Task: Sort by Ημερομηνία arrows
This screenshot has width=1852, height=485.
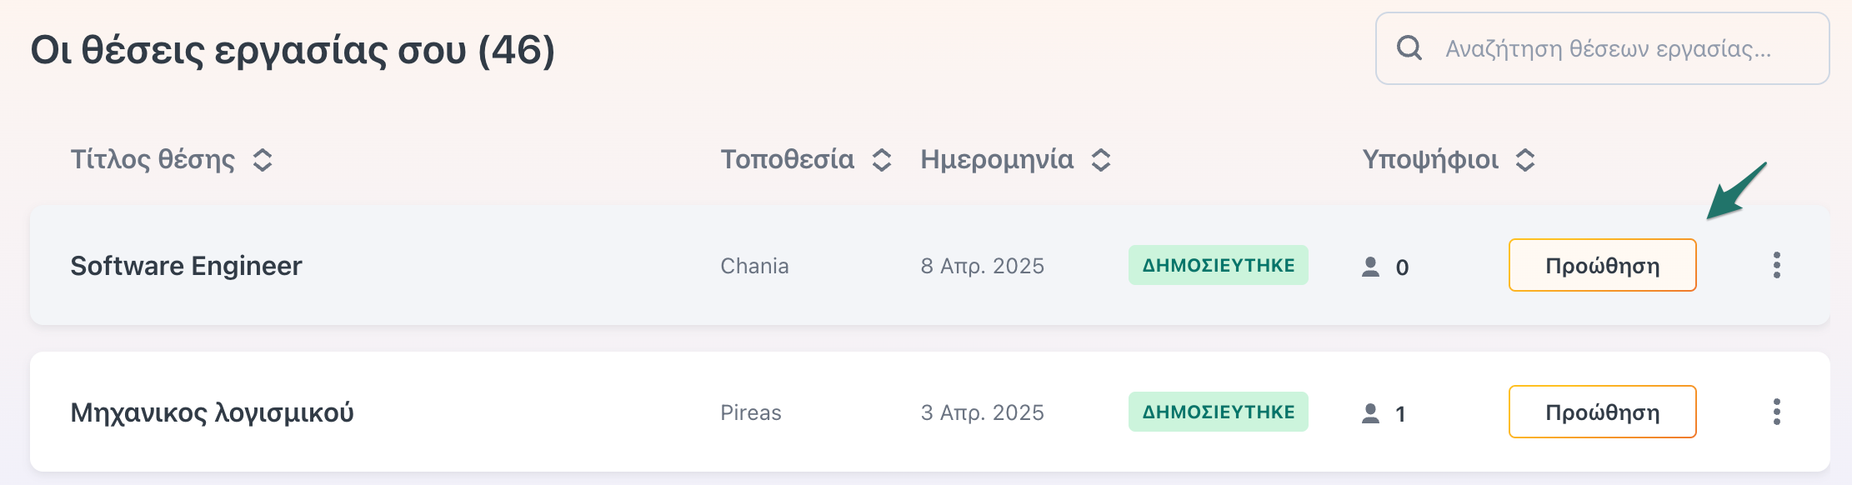Action: pos(1101,160)
